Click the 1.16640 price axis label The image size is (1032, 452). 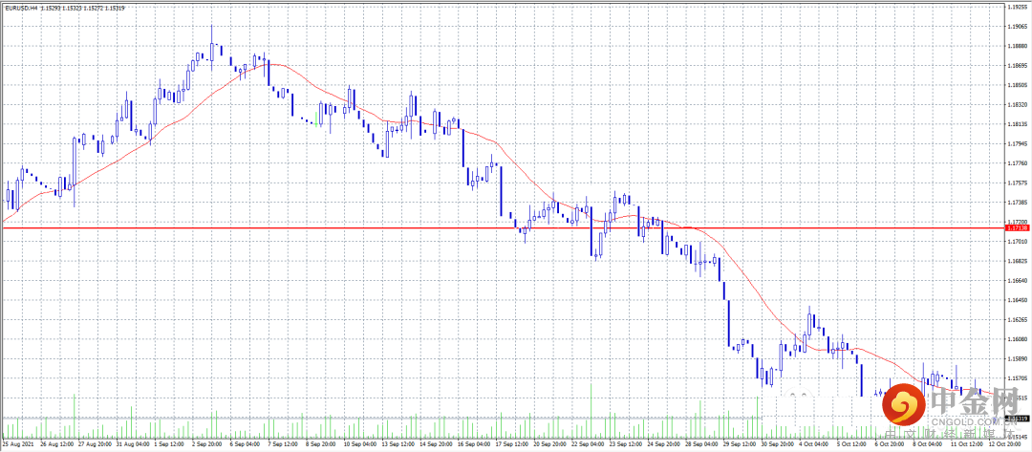[x=1017, y=280]
